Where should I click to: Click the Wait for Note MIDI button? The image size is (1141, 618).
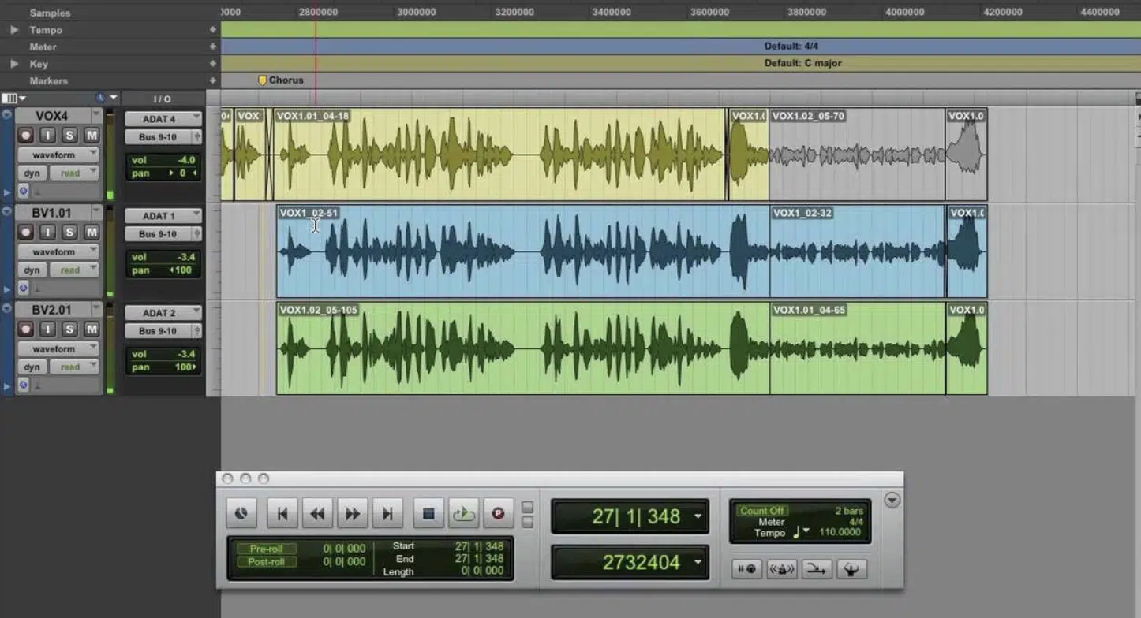click(x=746, y=569)
